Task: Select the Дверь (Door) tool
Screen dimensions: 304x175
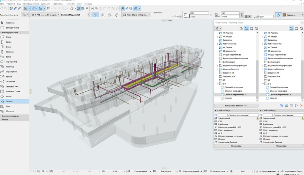Action: tap(8, 42)
